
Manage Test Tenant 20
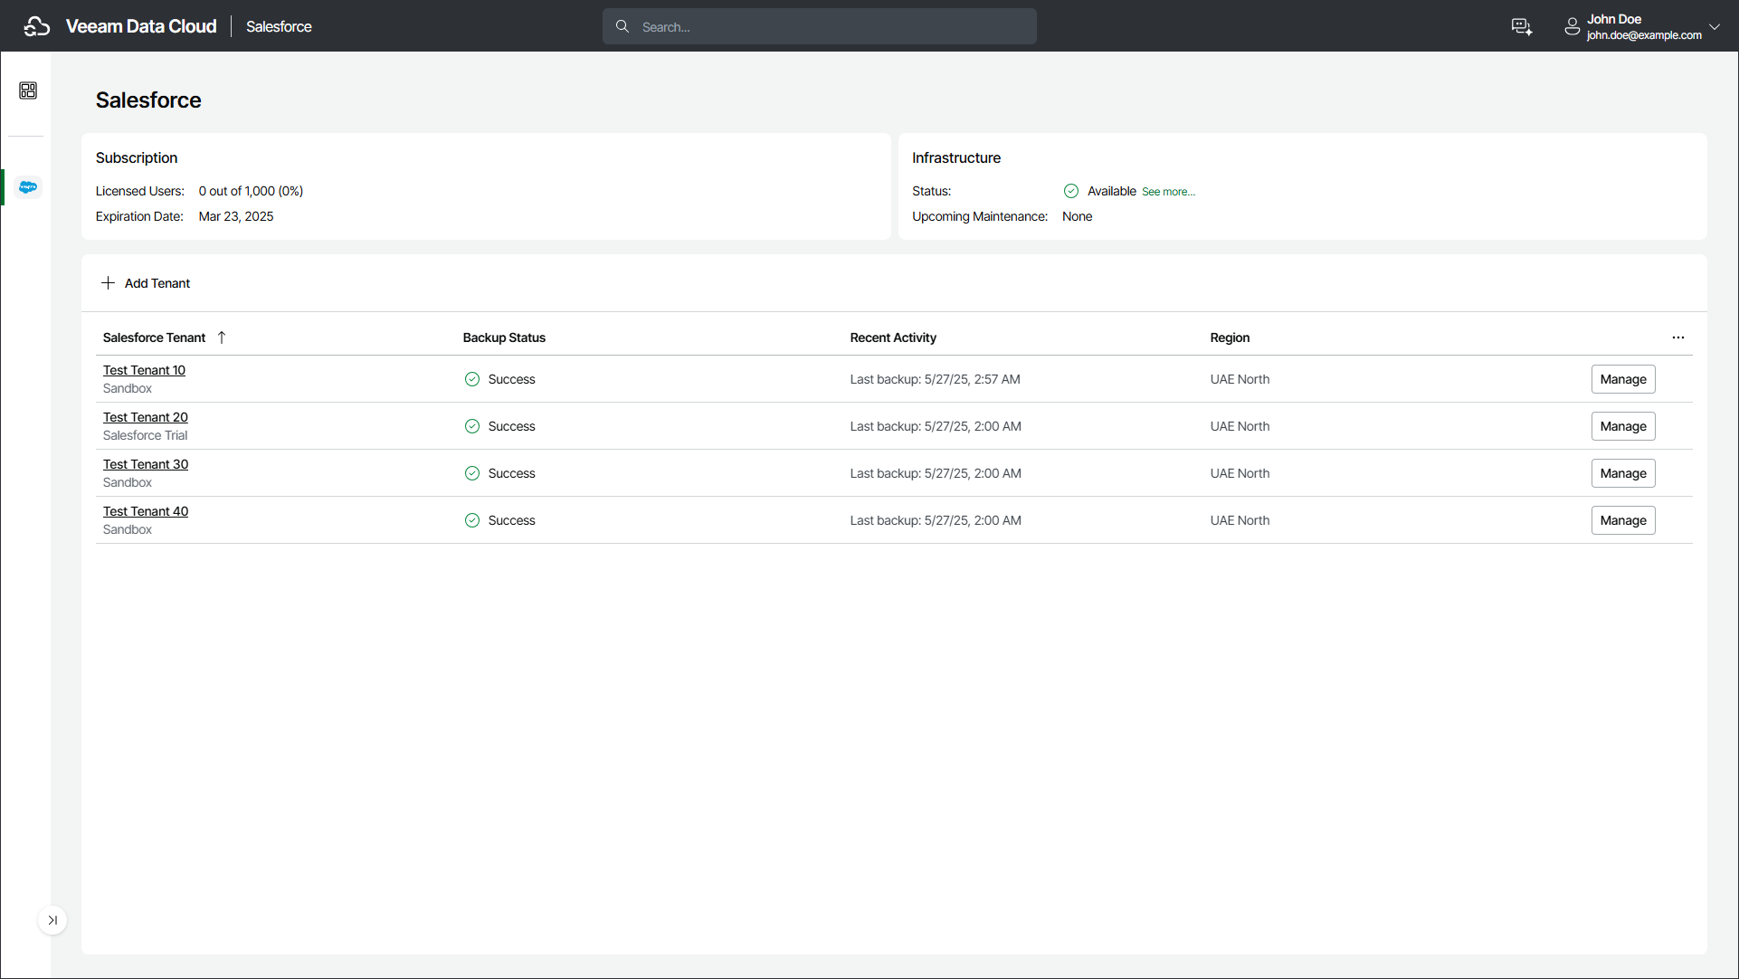(x=1623, y=426)
